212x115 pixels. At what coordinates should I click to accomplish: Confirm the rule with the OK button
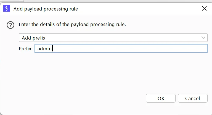click(161, 98)
